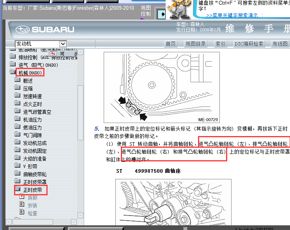This screenshot has width=290, height=230.
Task: Select 压缩 tree item
Action: click(x=28, y=88)
